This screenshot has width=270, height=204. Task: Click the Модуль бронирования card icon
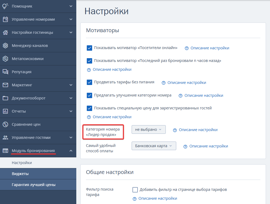pyautogui.click(x=5, y=151)
